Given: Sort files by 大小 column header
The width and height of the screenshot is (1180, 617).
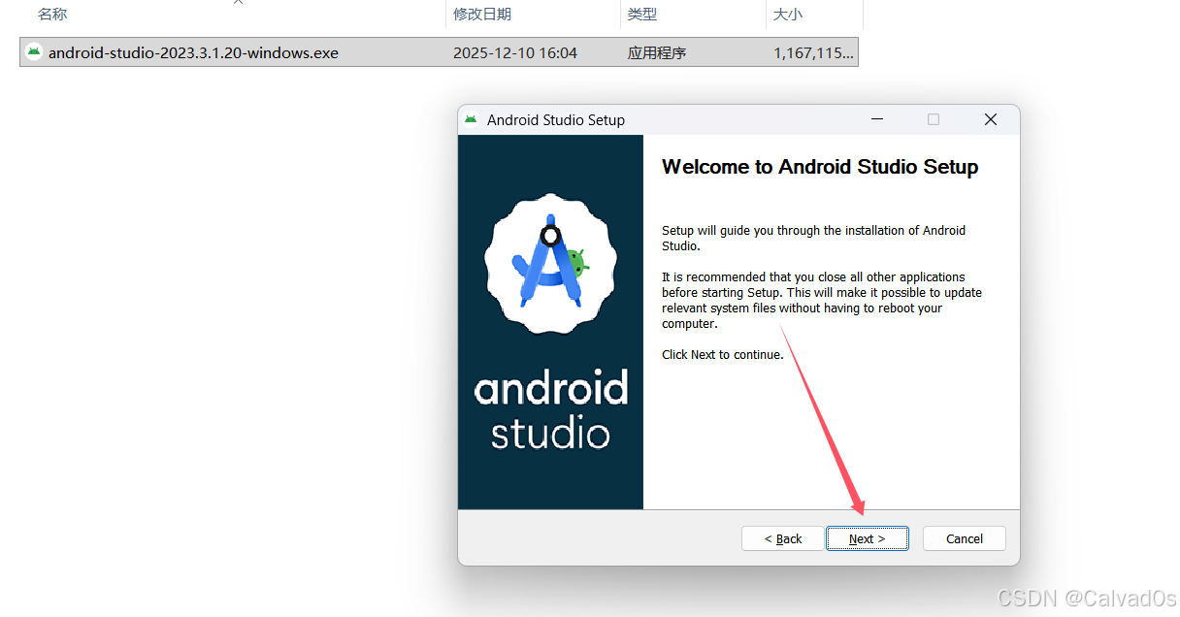Looking at the screenshot, I should tap(788, 15).
